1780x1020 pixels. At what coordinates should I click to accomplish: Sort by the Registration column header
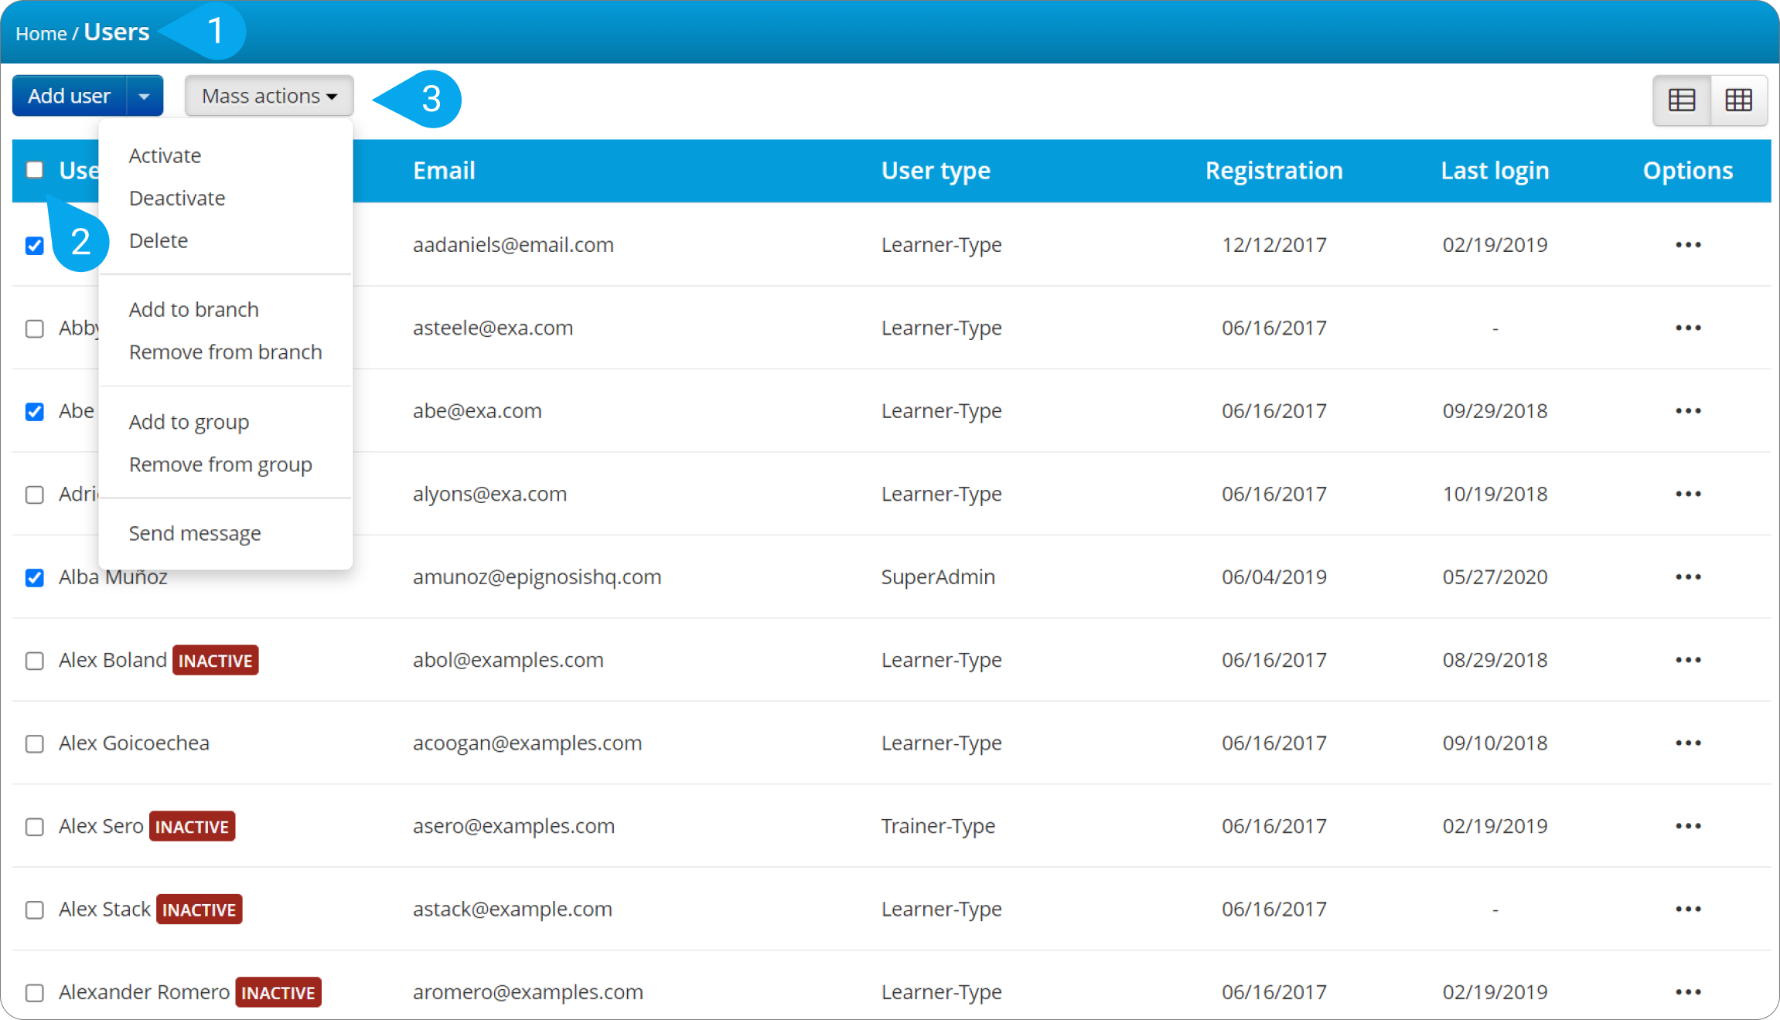1274,171
